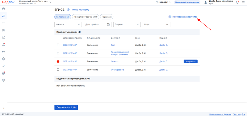
Task: Open appointment date link in Обследование row
Action: click(70, 70)
